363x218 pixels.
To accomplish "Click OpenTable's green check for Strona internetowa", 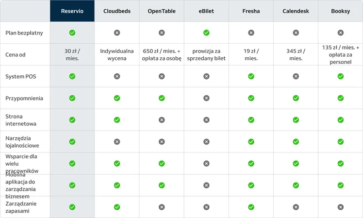I will coord(162,120).
